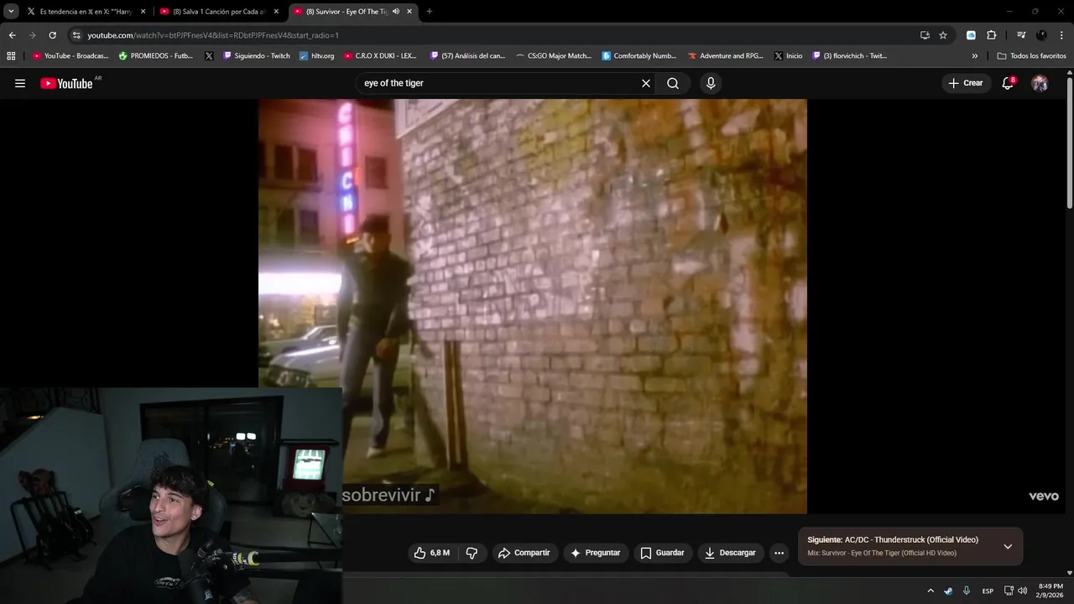
Task: Clear the search text with the X
Action: coord(646,83)
